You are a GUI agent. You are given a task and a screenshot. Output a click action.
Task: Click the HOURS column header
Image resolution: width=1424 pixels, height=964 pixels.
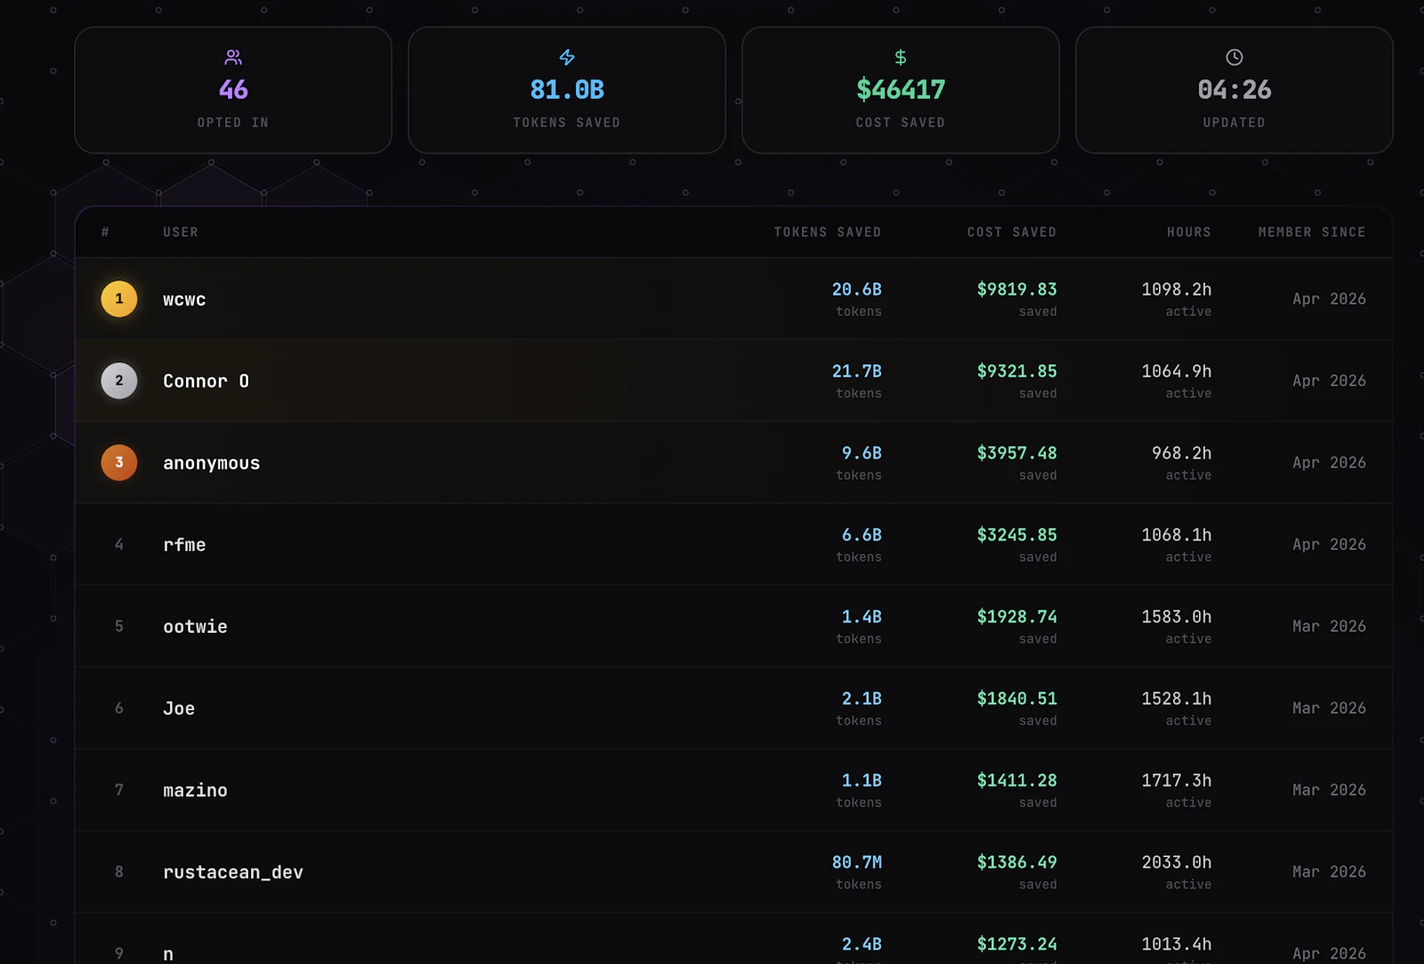pyautogui.click(x=1189, y=232)
